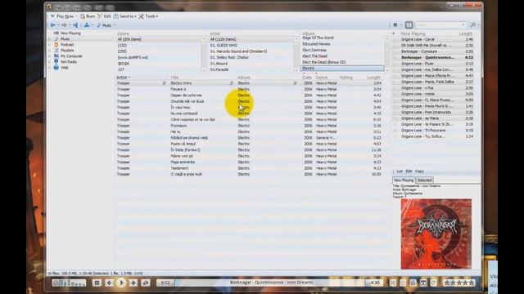This screenshot has width=524, height=294.
Task: Click the up-level icon beside forward arrow
Action: [75, 25]
